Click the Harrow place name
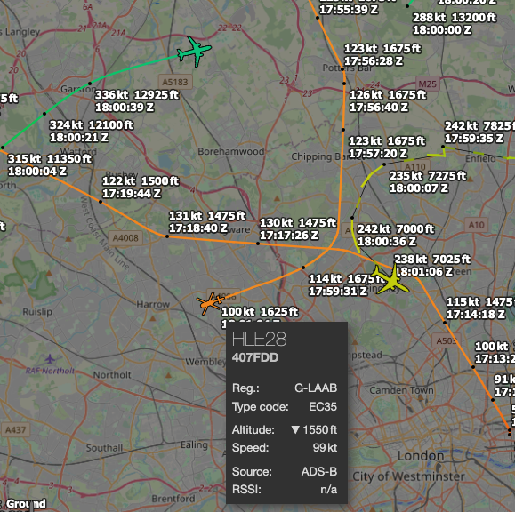Viewport: 515px width, 512px height. coord(153,305)
